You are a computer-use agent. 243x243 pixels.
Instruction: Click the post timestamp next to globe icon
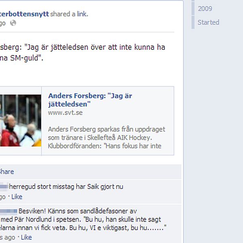(3, 23)
